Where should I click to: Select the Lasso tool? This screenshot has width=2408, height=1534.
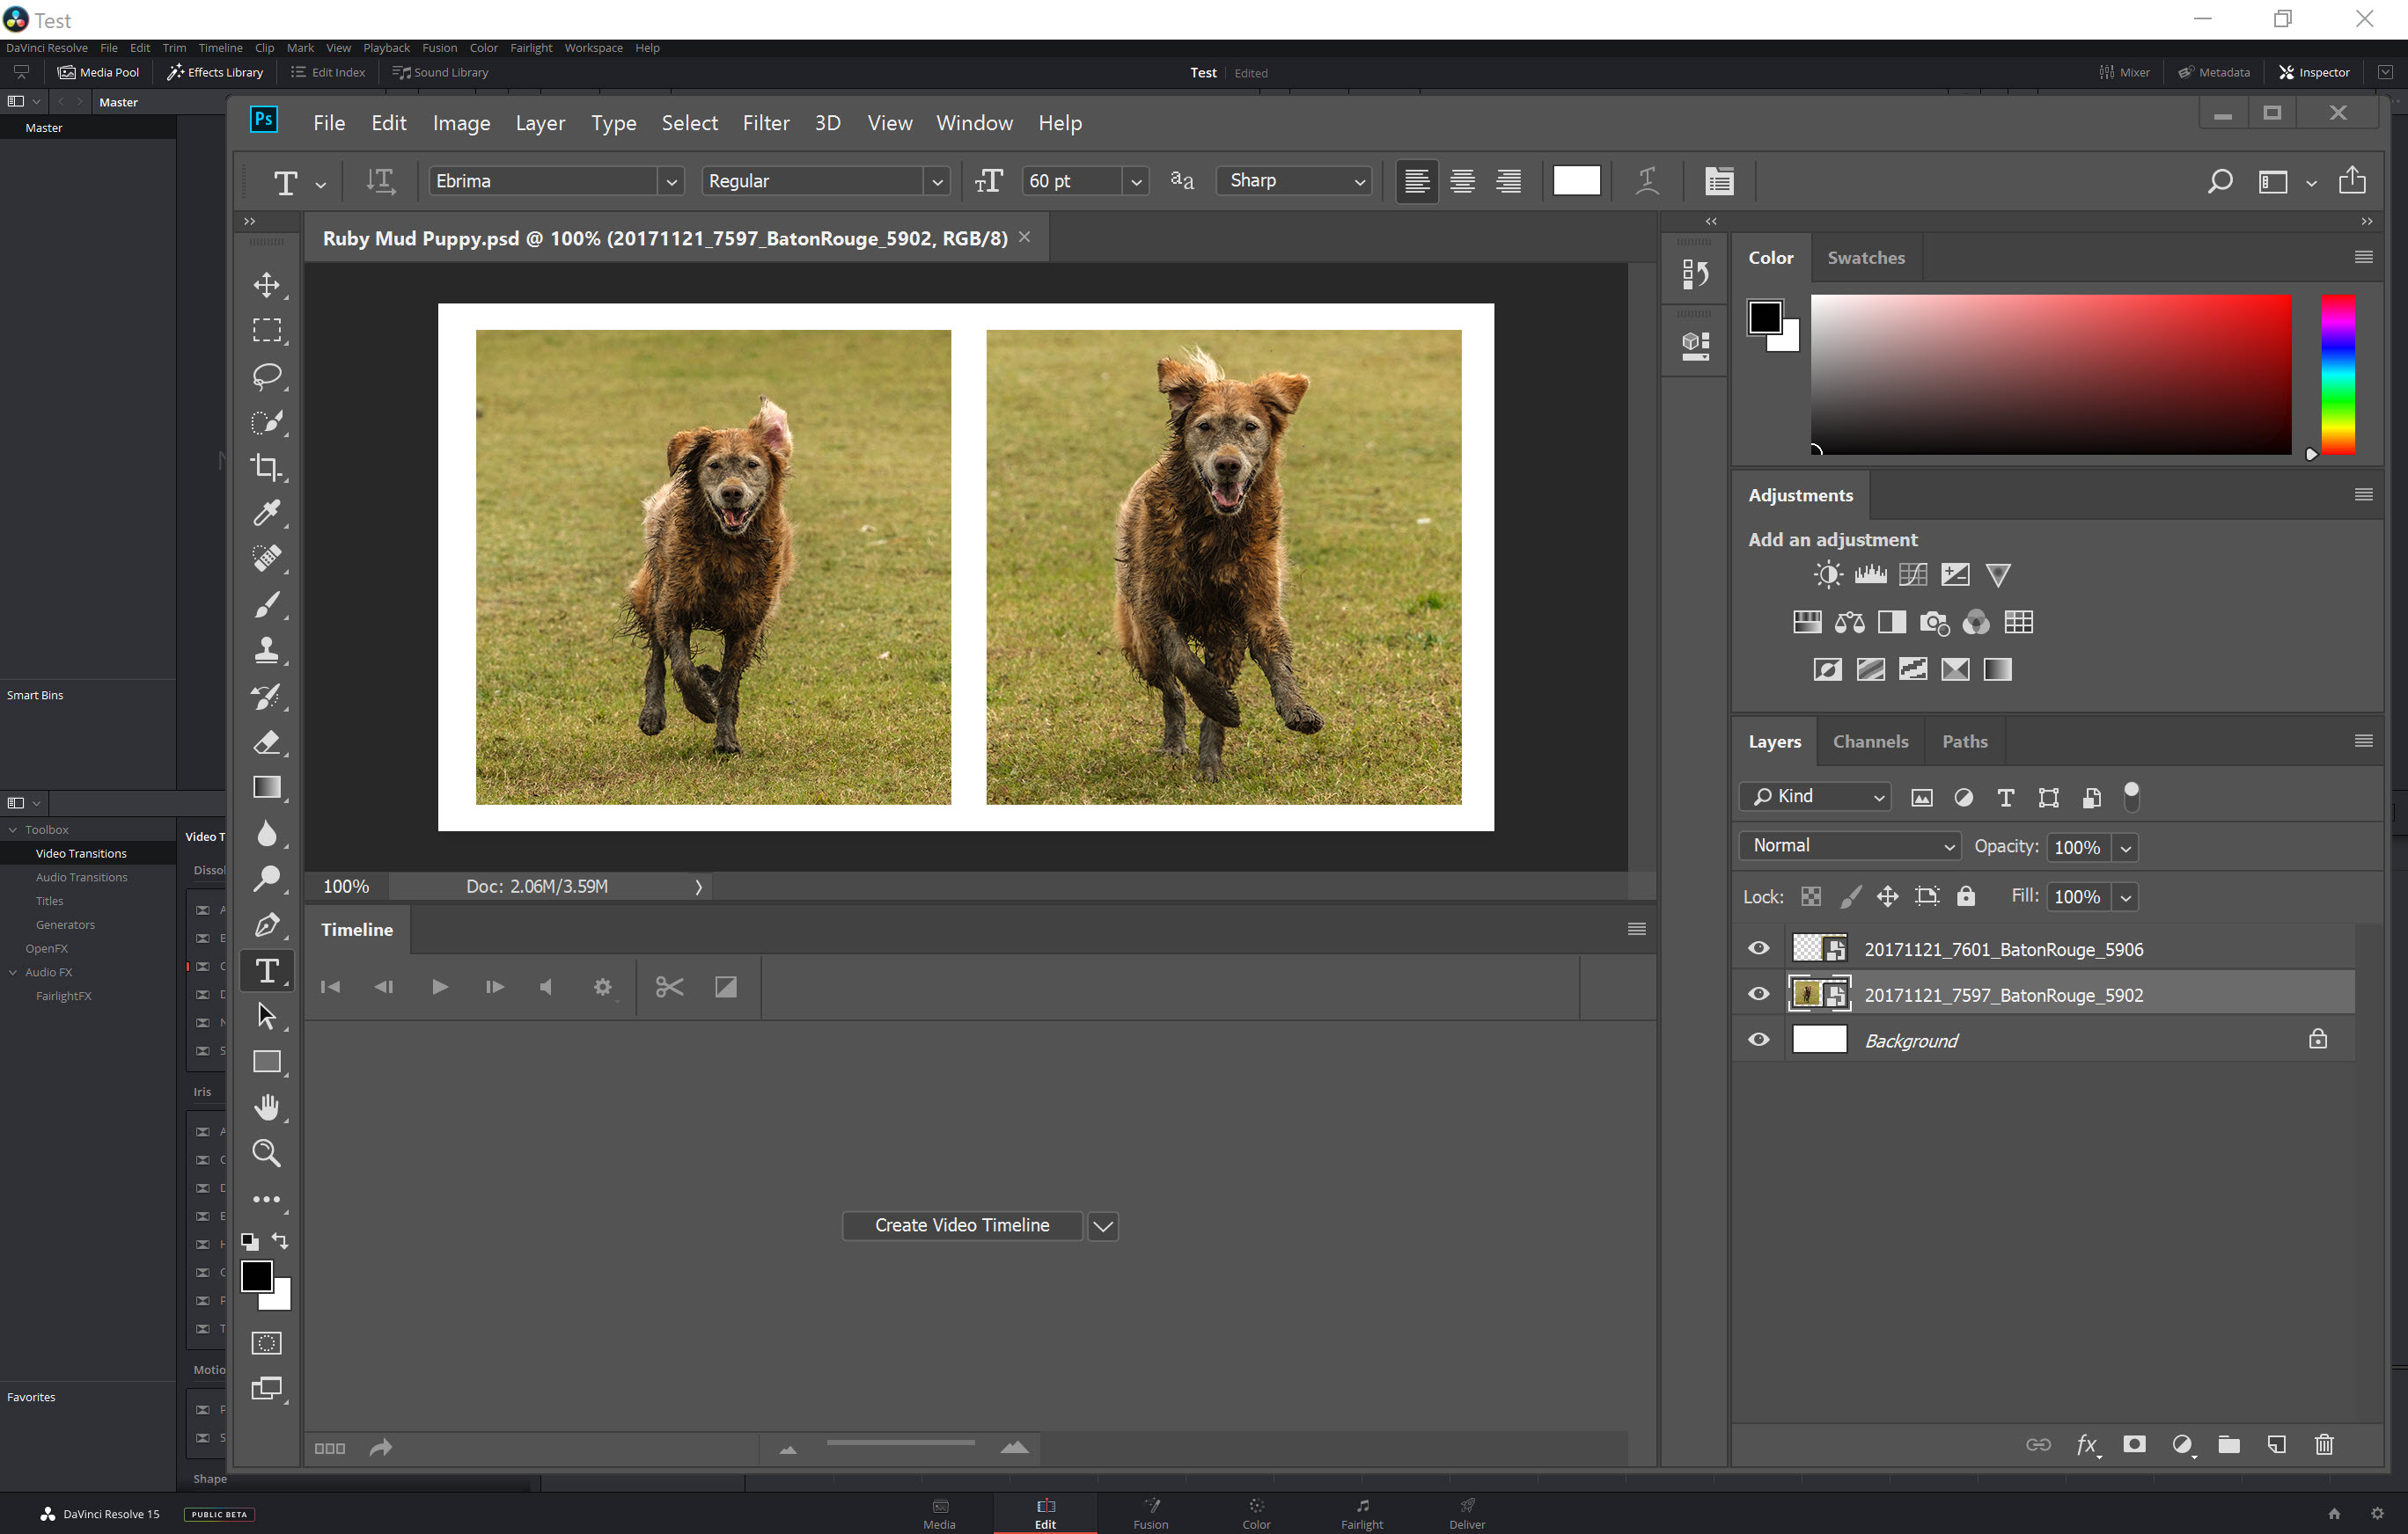click(x=266, y=376)
